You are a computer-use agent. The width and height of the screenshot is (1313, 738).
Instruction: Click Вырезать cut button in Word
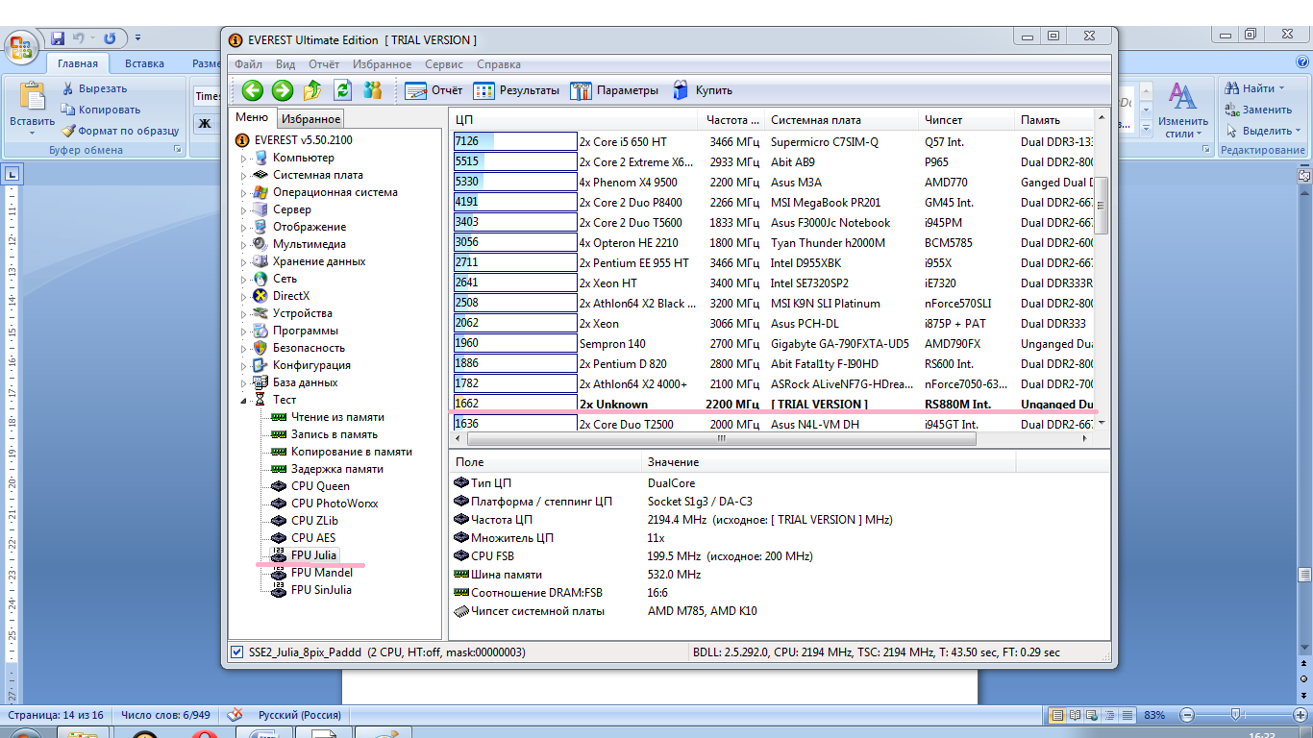coord(93,88)
